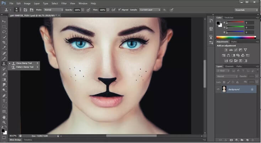Toggle airbrush mode next to Flow

pyautogui.click(x=113, y=10)
